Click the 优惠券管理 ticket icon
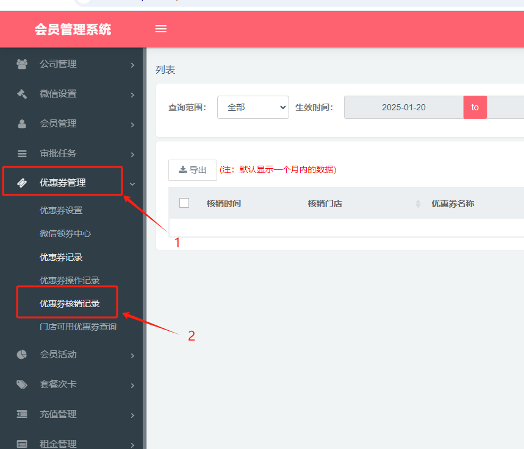 click(22, 183)
